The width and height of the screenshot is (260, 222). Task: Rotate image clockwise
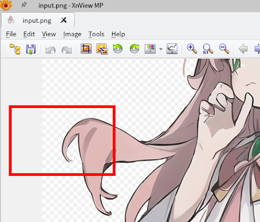135,49
